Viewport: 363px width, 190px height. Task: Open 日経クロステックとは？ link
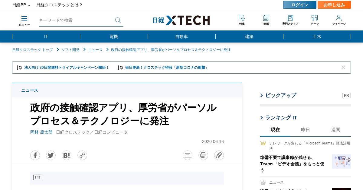[59, 5]
